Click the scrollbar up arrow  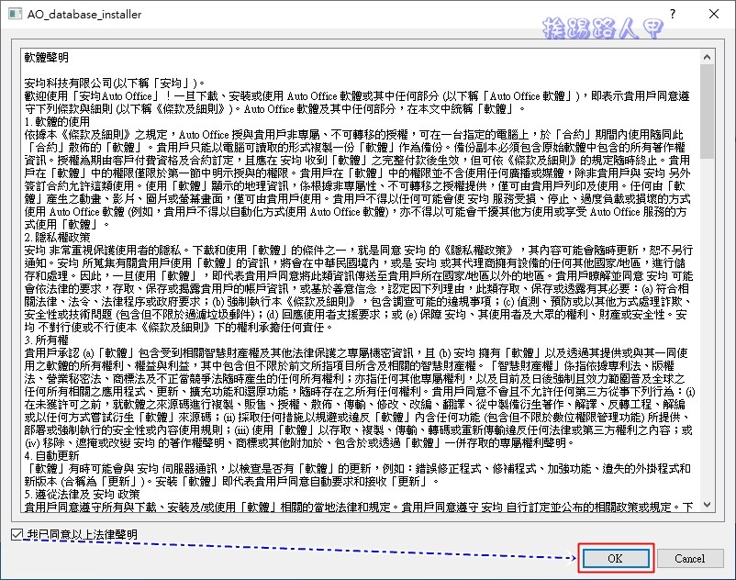707,57
